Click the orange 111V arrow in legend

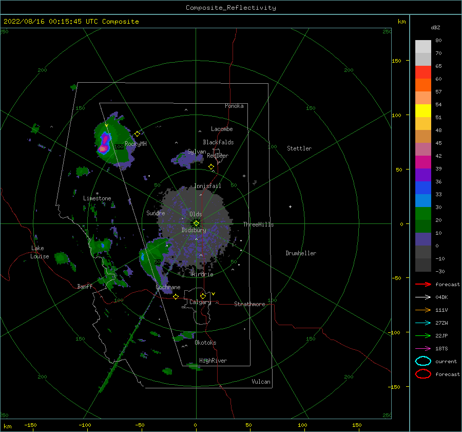(x=423, y=310)
